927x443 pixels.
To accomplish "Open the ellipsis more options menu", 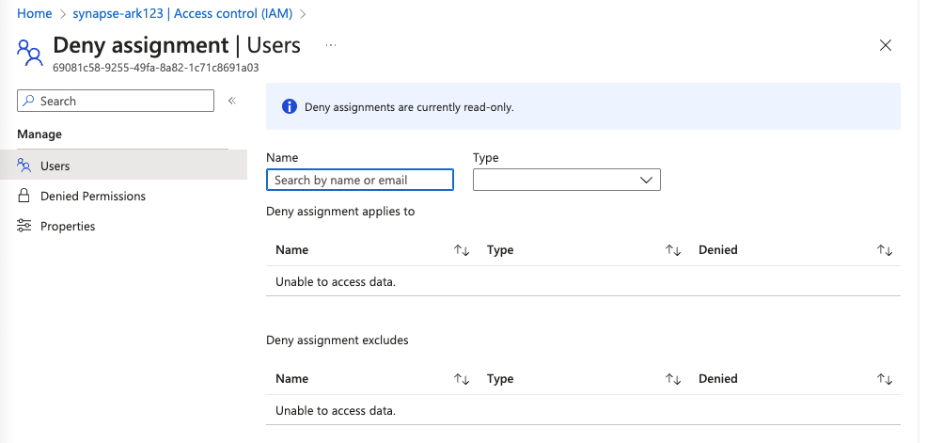I will pyautogui.click(x=330, y=45).
